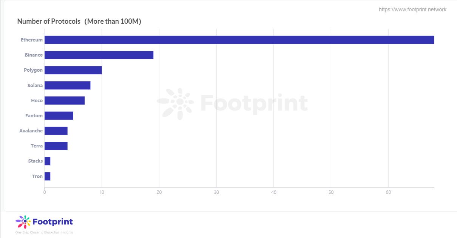The width and height of the screenshot is (457, 238).
Task: Click the Binance bar in the chart
Action: [99, 55]
